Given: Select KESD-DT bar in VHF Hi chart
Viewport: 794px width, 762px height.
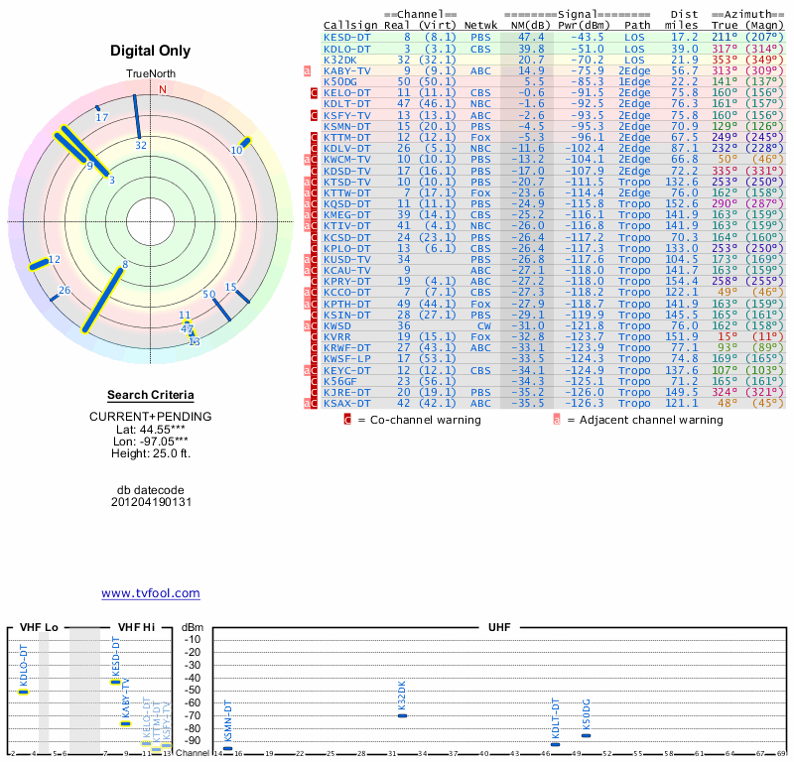Looking at the screenshot, I should click(116, 682).
